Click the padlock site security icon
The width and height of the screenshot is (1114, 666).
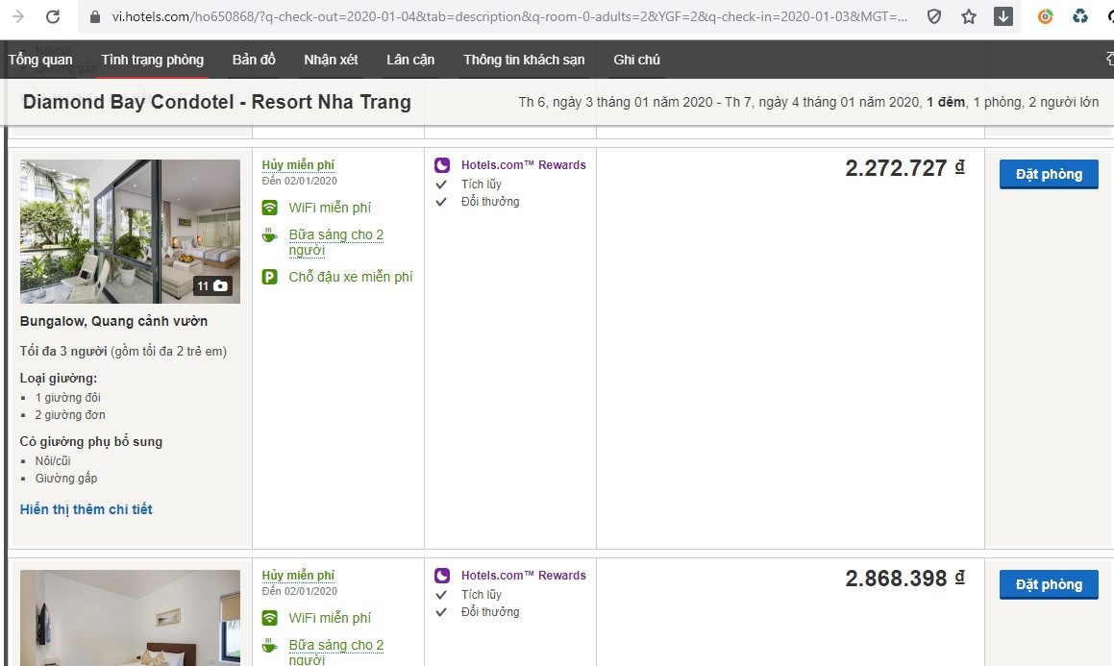94,16
